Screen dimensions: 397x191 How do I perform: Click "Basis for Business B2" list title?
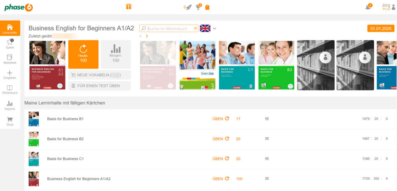pos(65,139)
